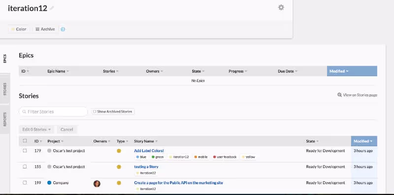Click the mobile label tag
The height and width of the screenshot is (195, 394).
(201, 157)
